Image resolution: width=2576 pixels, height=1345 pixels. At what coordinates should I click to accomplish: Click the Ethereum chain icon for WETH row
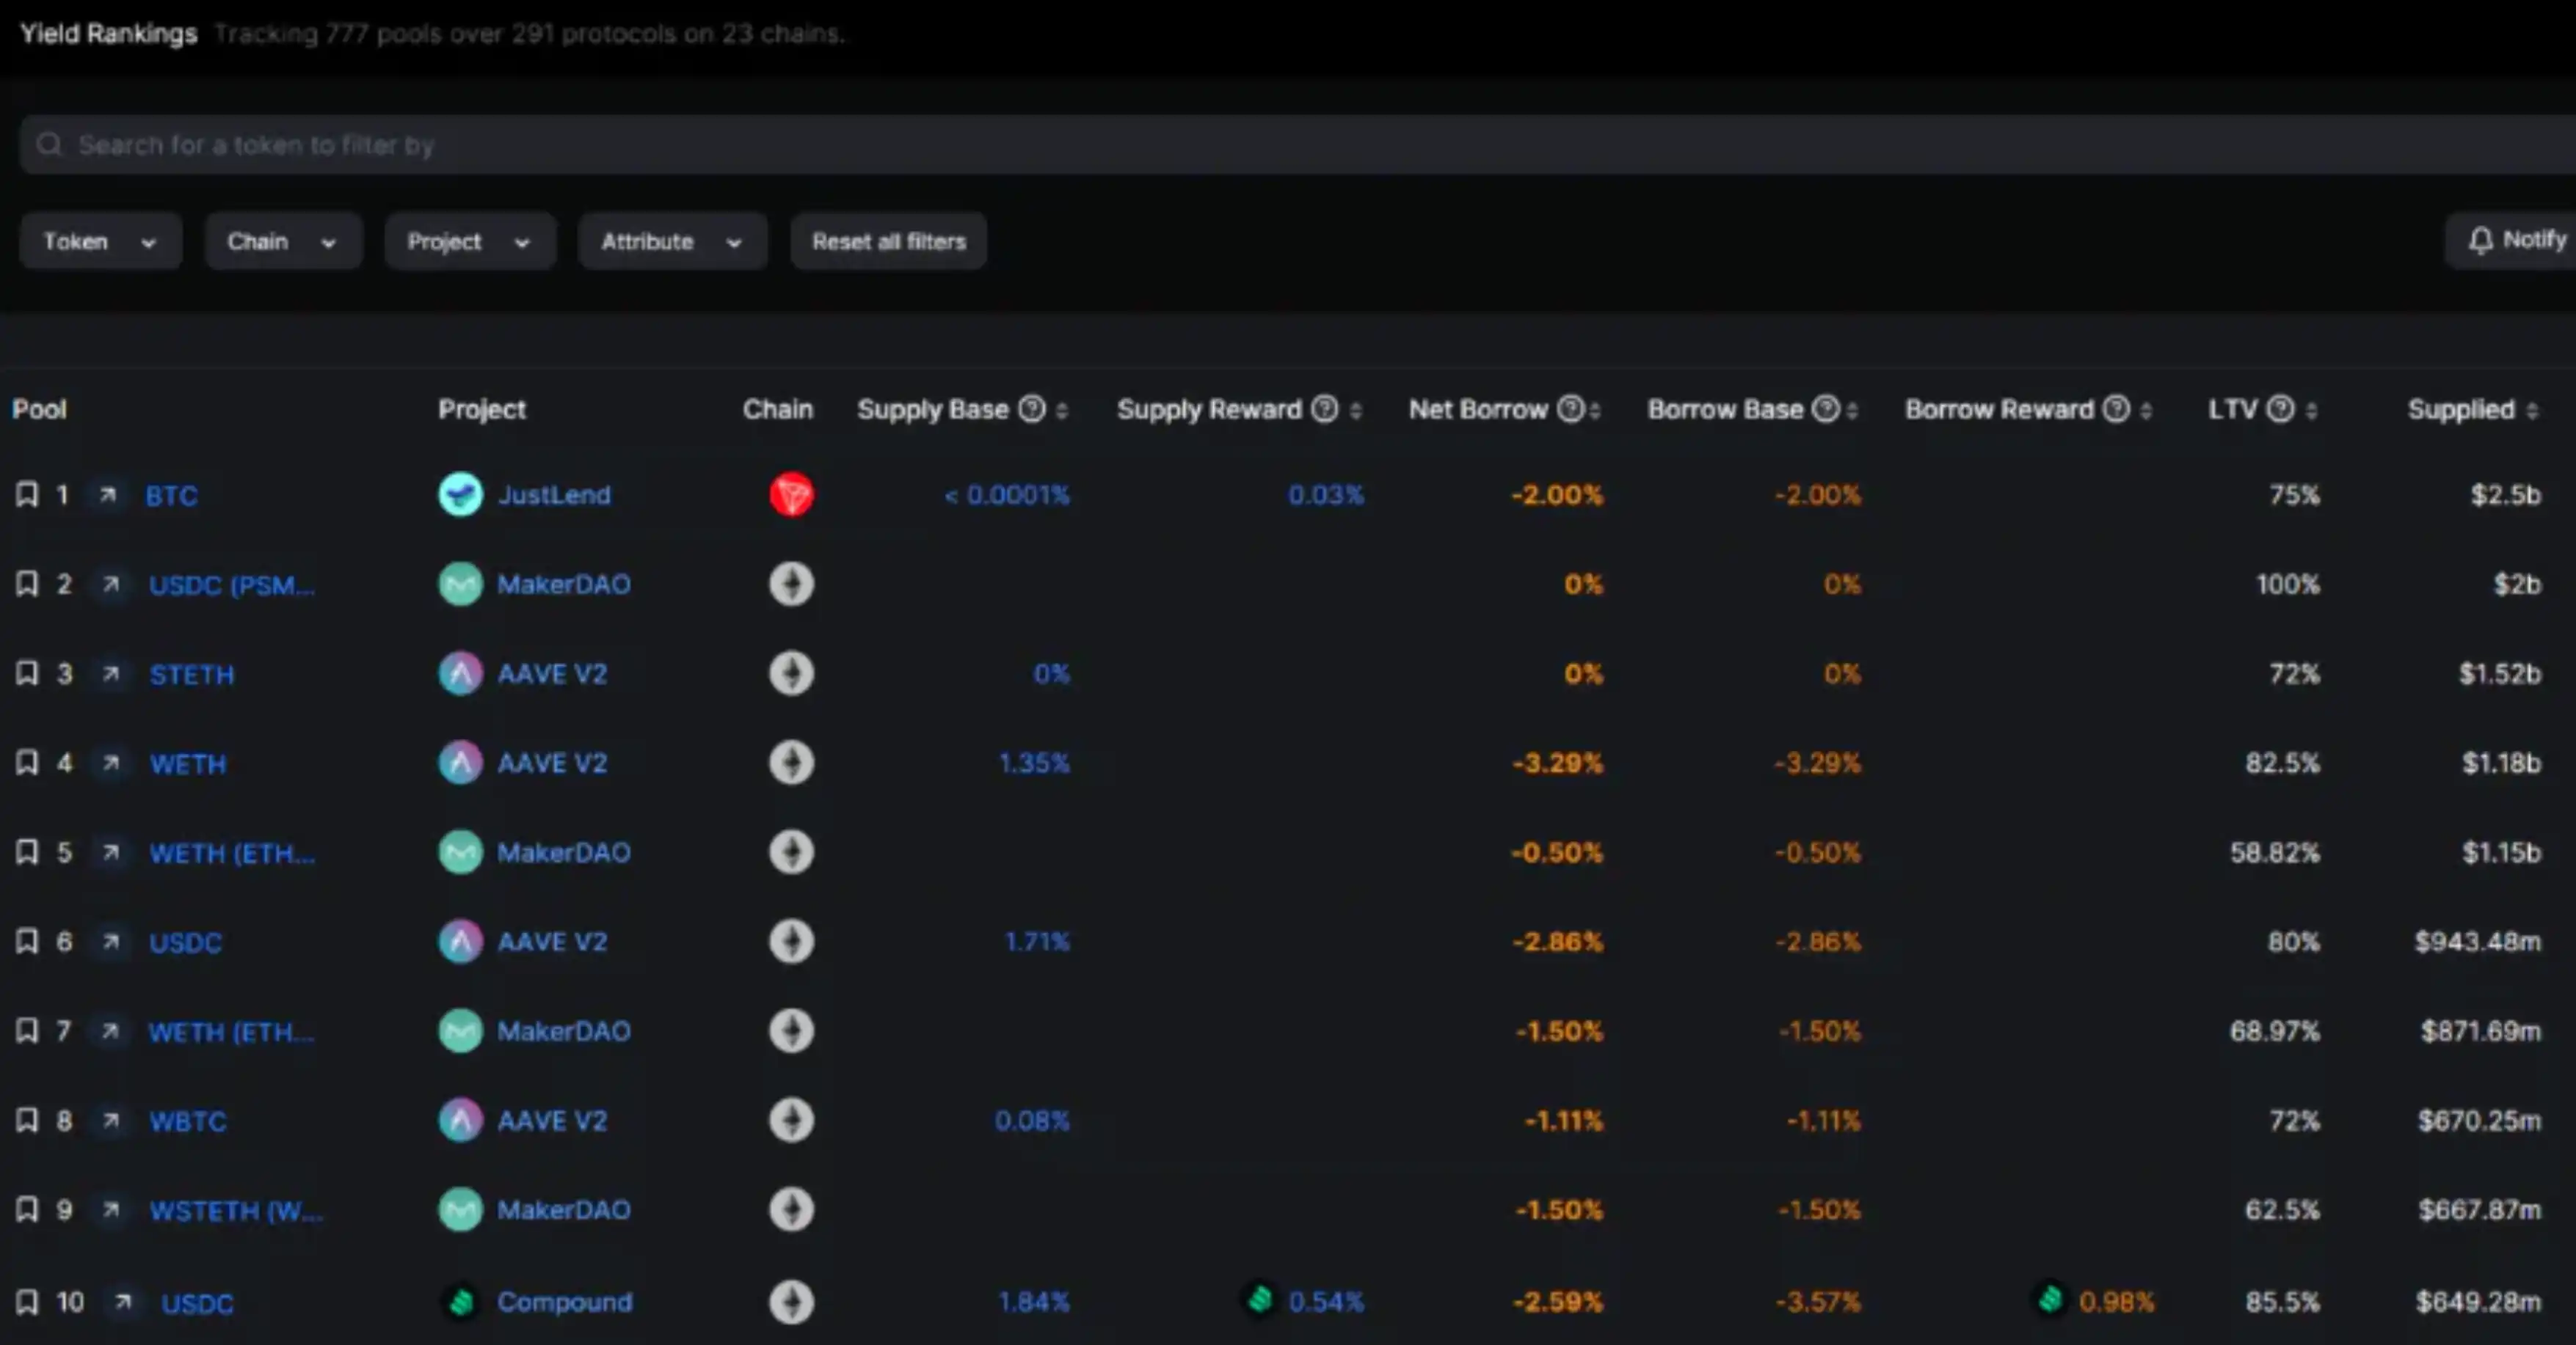pyautogui.click(x=789, y=763)
